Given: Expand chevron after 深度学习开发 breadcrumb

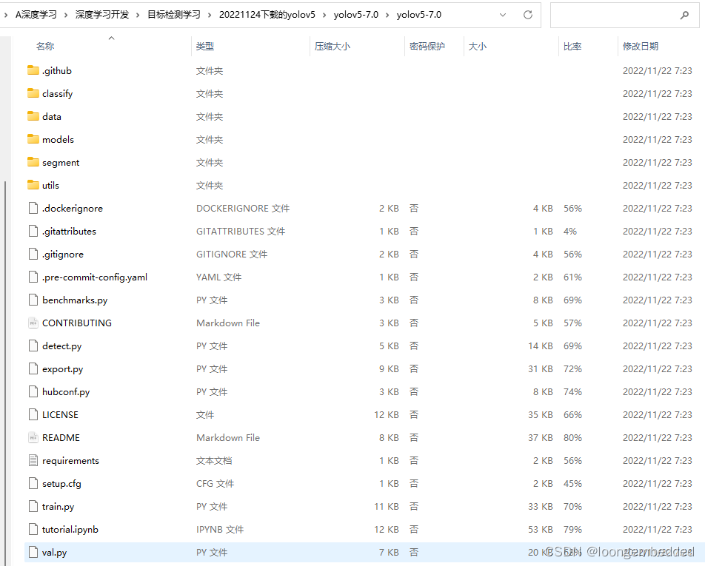Looking at the screenshot, I should point(138,15).
